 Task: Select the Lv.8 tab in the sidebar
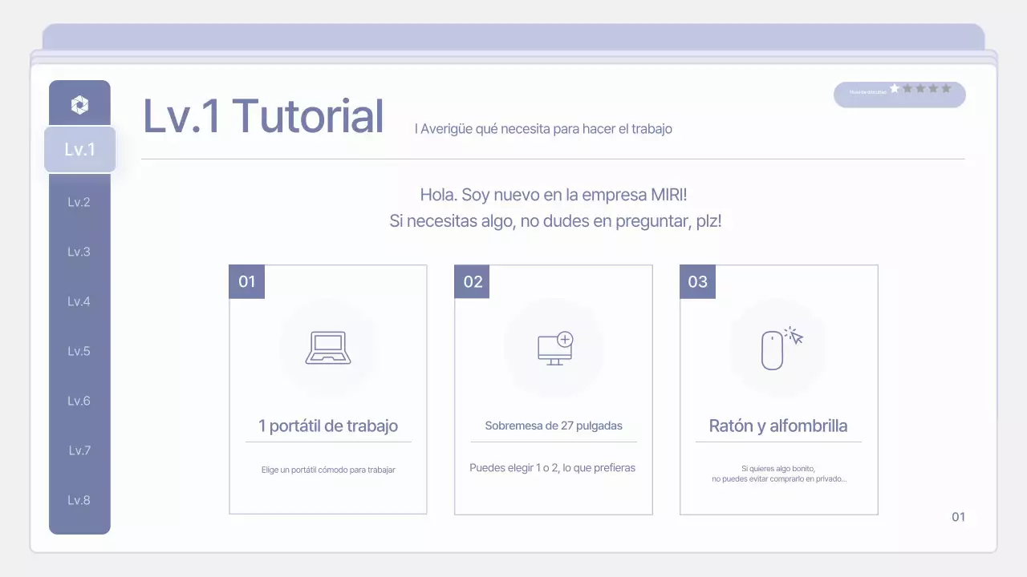[x=79, y=500]
